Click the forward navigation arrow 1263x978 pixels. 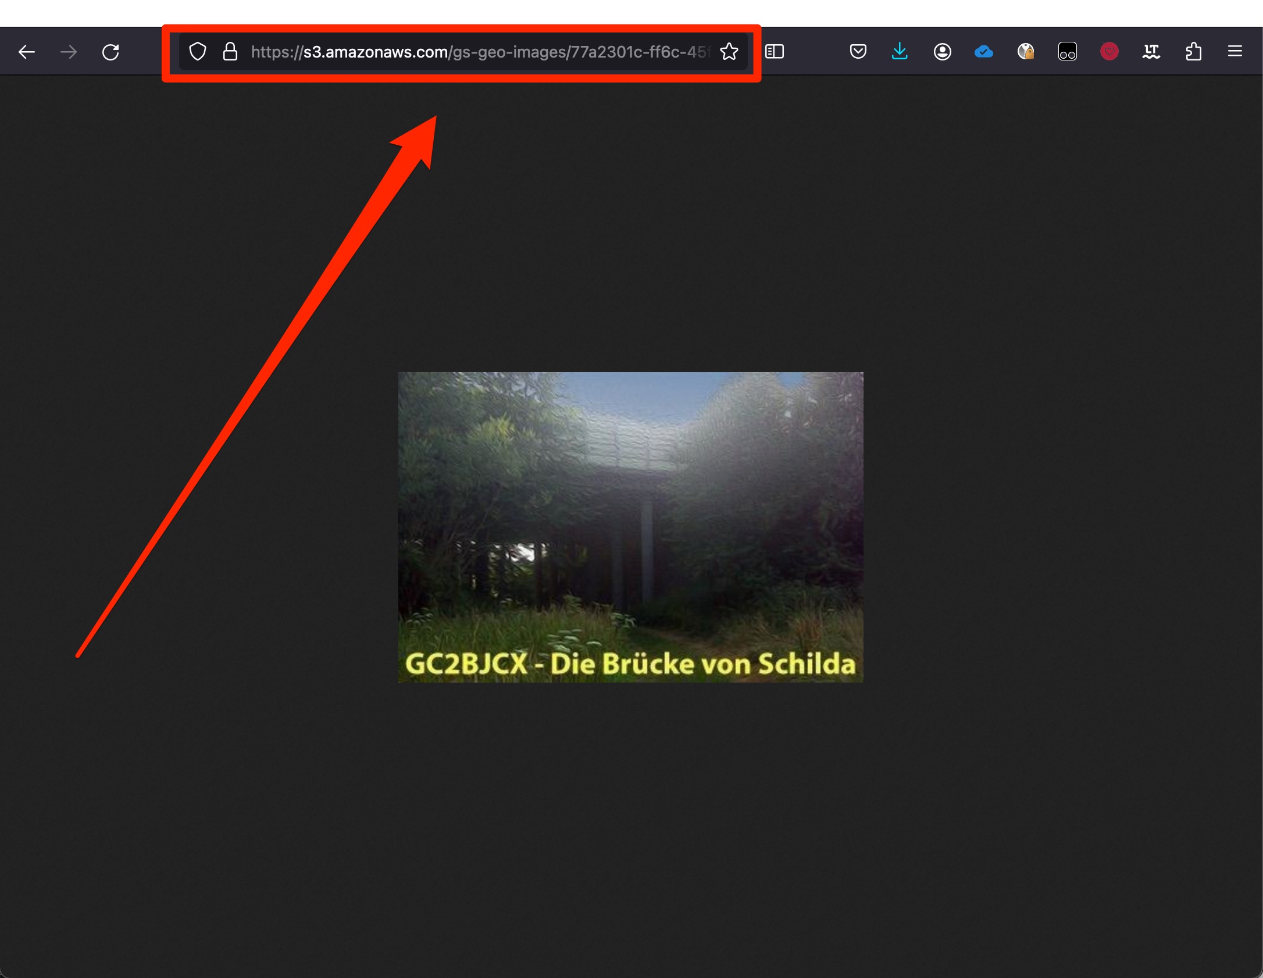(69, 52)
